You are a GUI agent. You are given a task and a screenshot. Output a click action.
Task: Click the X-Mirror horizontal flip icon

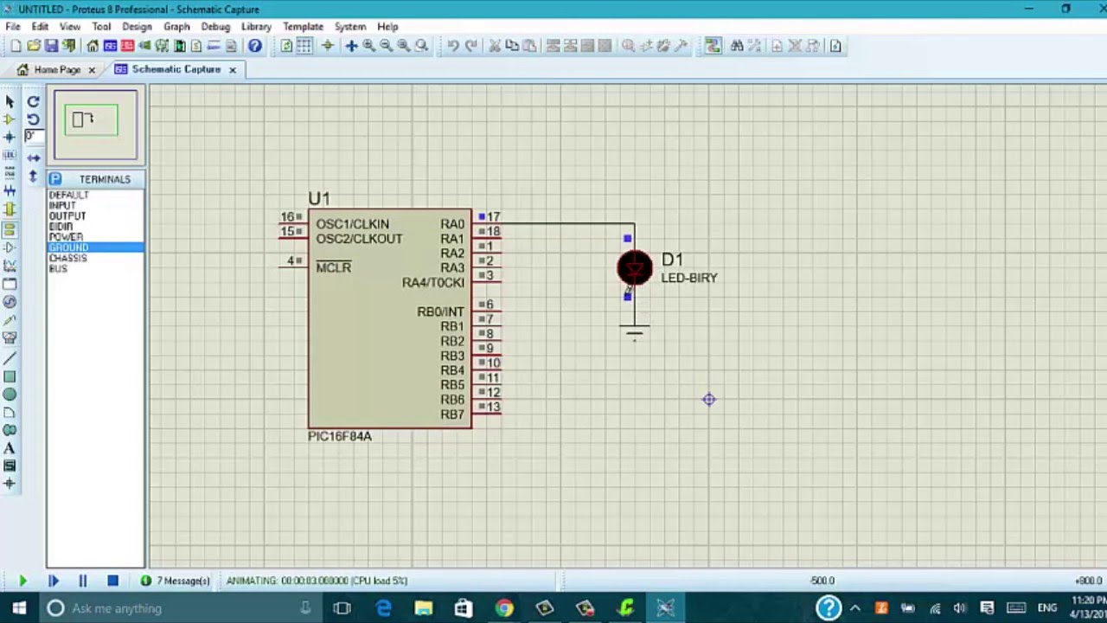tap(33, 158)
